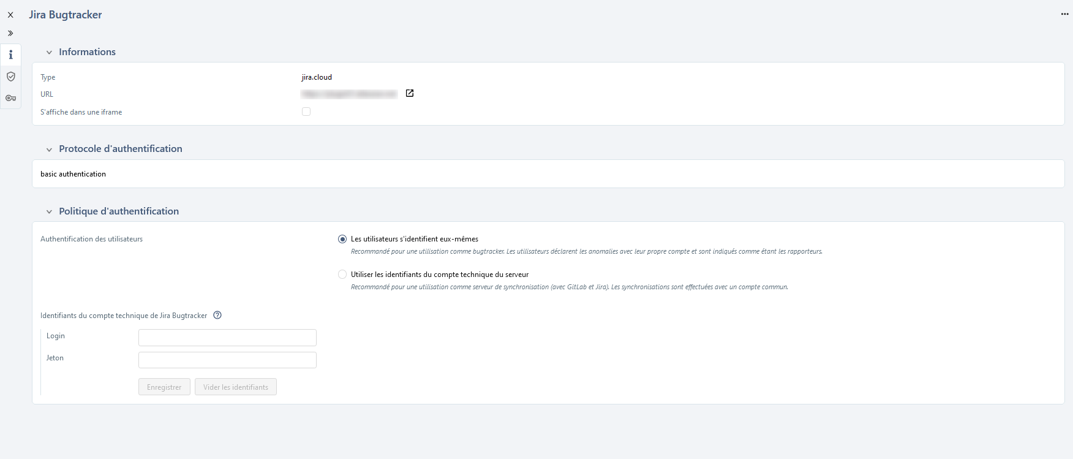The width and height of the screenshot is (1073, 459).
Task: Click Protocole d'authentification heading text
Action: (x=121, y=149)
